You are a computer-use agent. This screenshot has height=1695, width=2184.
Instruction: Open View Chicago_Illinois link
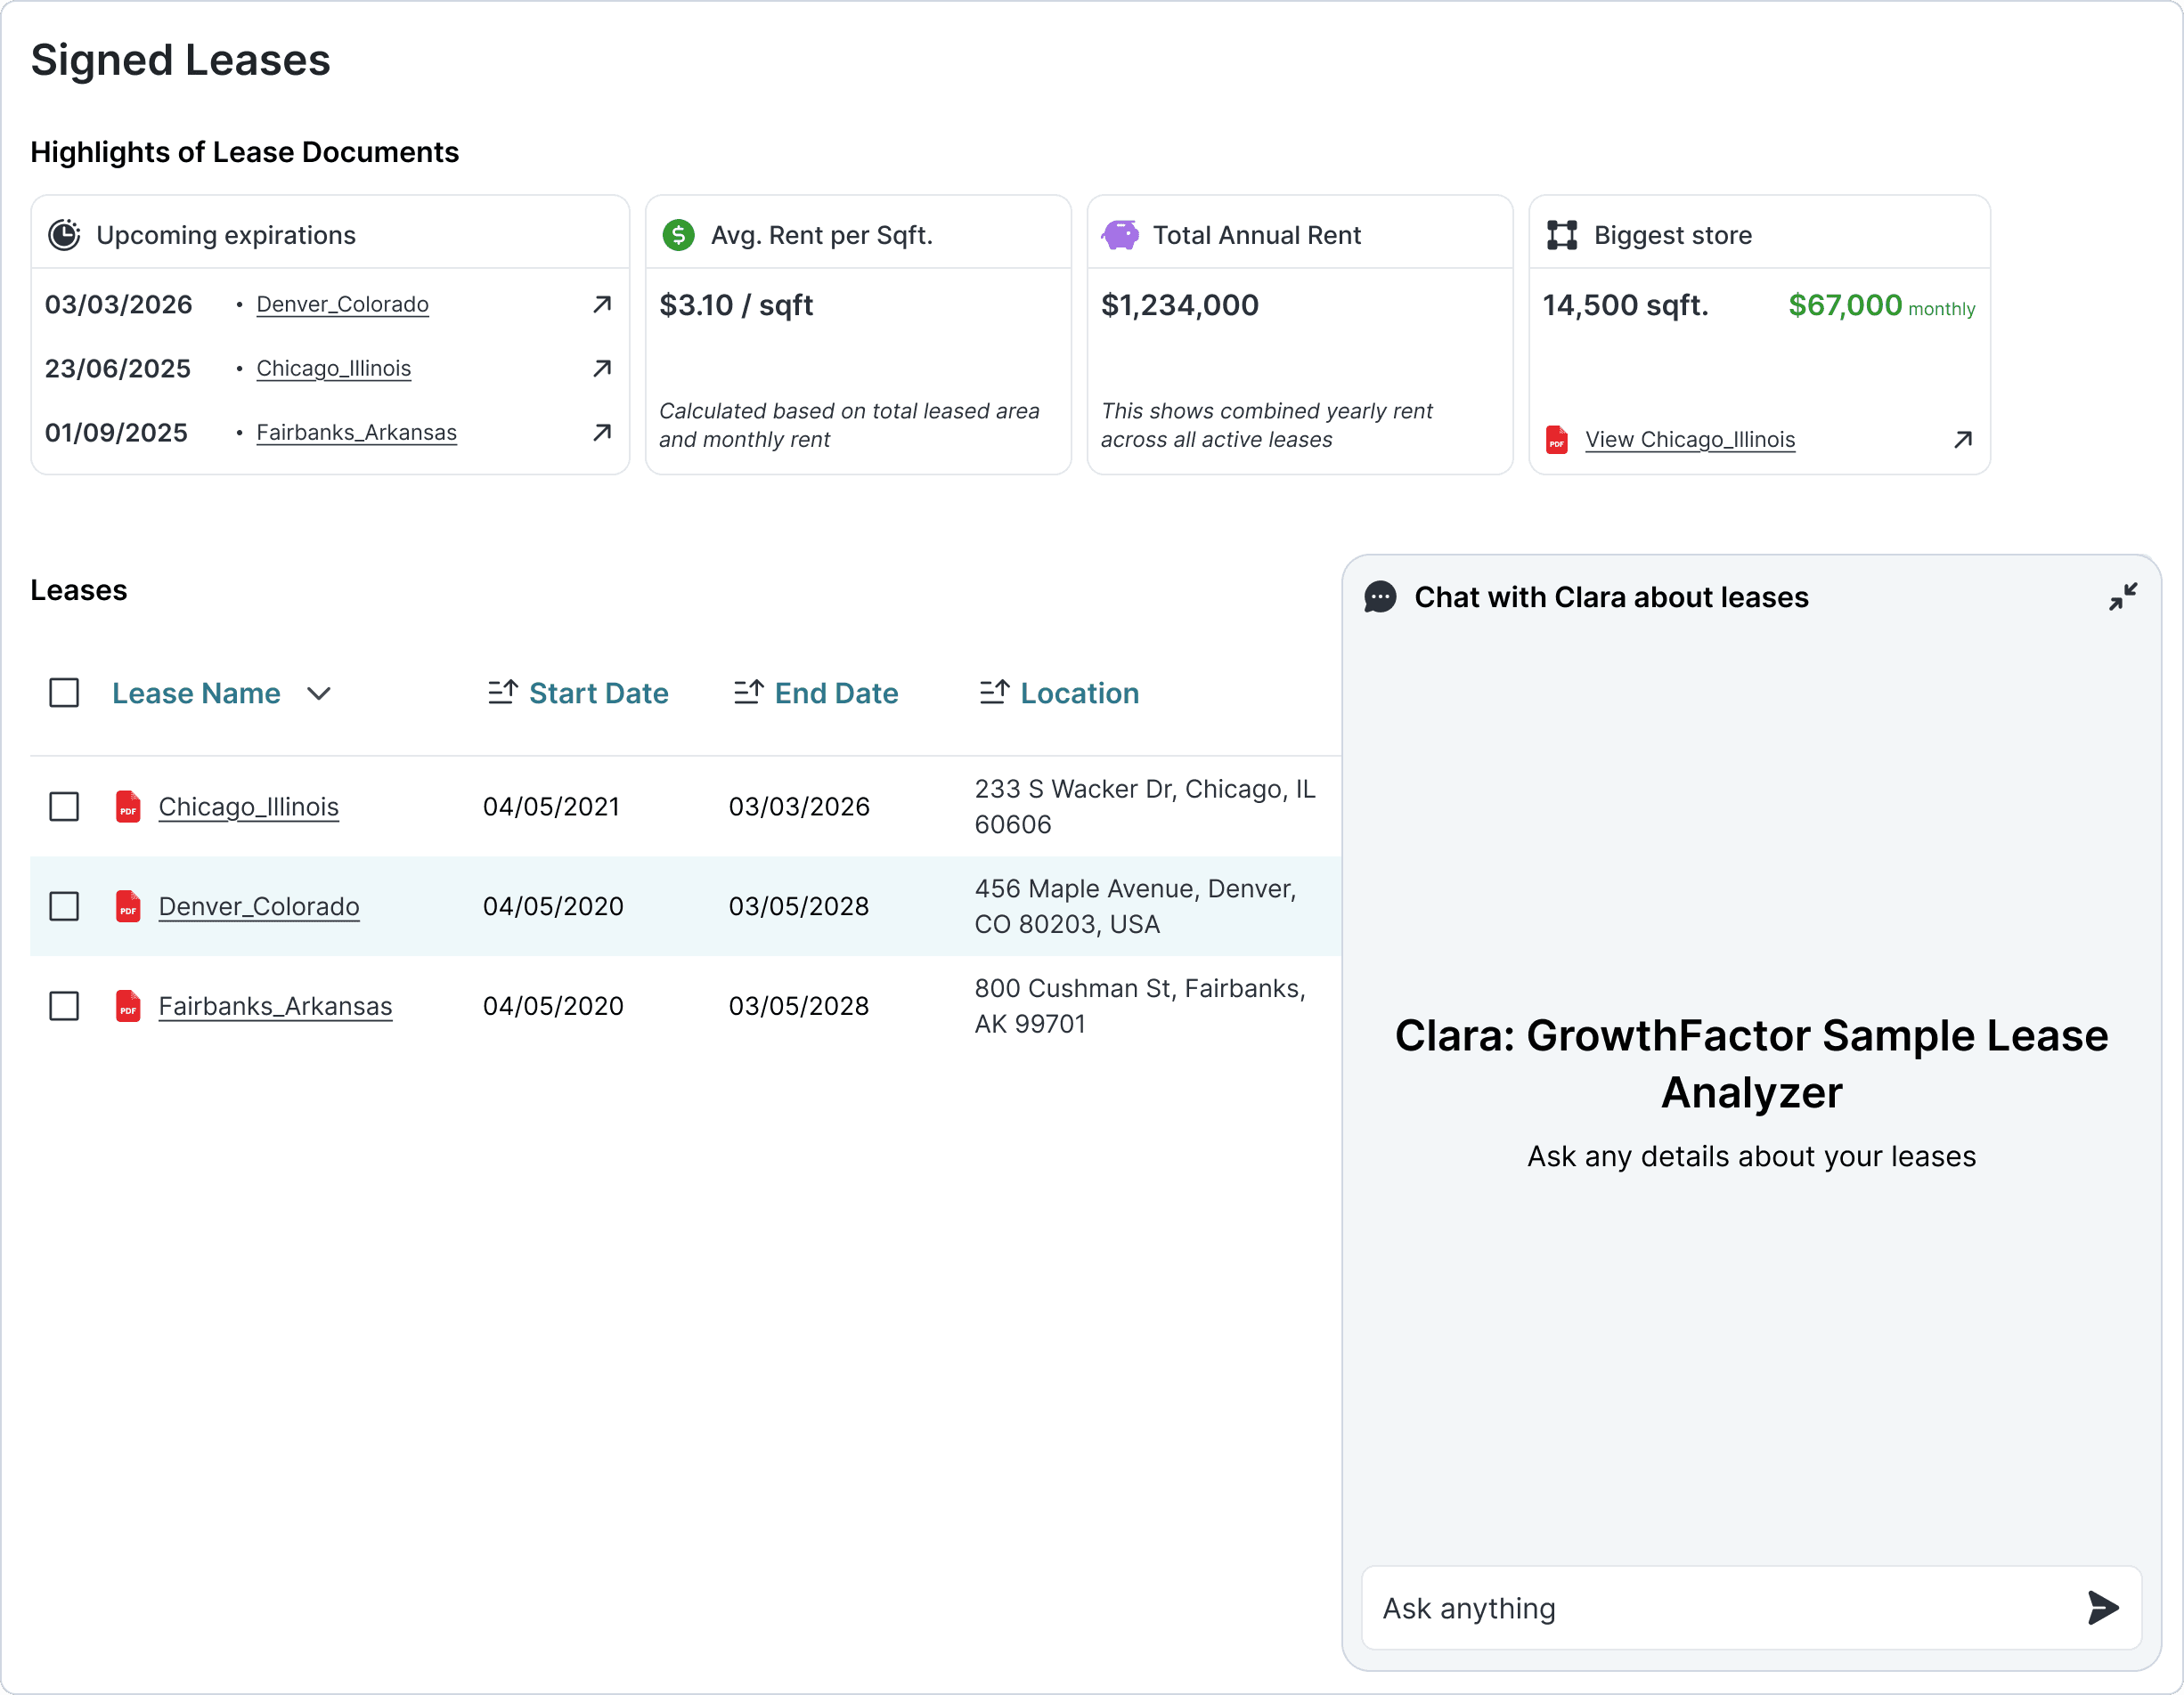pyautogui.click(x=1689, y=440)
